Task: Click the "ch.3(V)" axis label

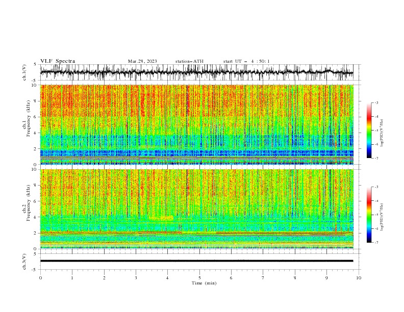Action: [24, 262]
